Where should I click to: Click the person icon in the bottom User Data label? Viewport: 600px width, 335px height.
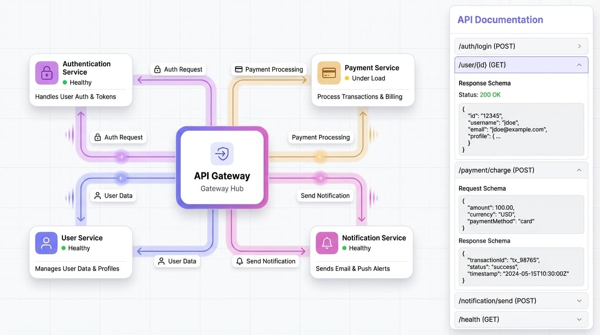coord(161,261)
